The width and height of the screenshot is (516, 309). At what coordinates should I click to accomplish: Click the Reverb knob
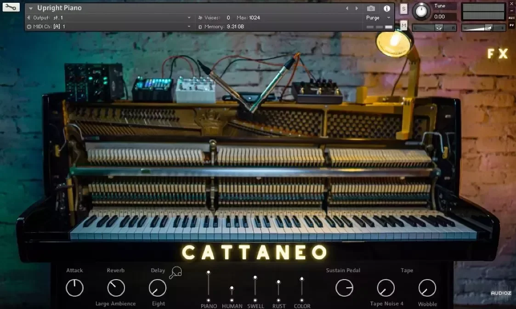[x=116, y=287]
